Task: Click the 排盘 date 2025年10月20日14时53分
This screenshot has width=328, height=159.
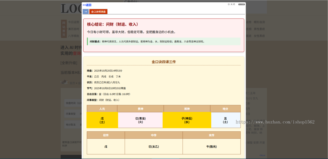Action: click(x=108, y=71)
